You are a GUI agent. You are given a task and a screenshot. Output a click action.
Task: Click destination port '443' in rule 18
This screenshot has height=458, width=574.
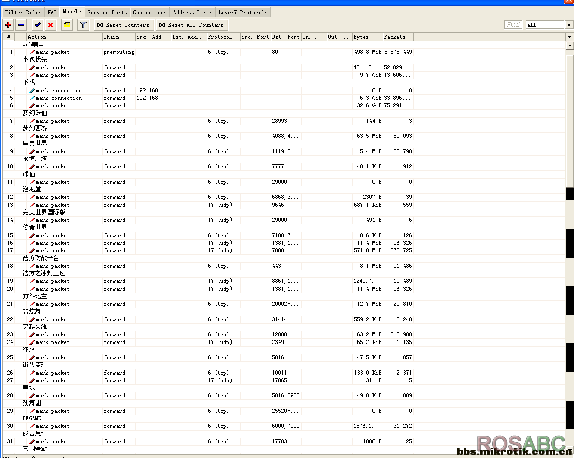tap(276, 266)
